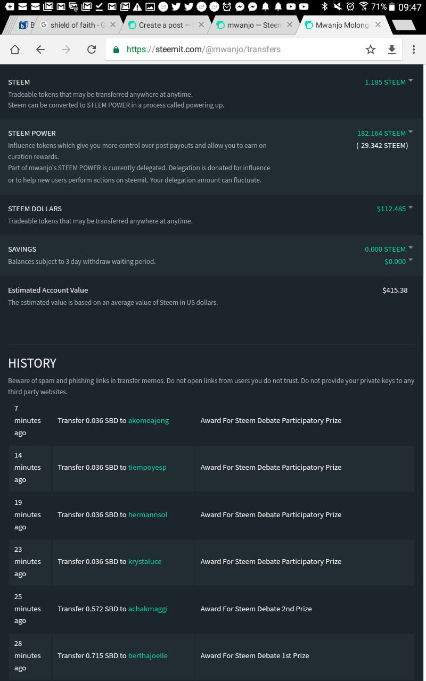This screenshot has width=426, height=681.
Task: Close the 'shield of faith' tab
Action: pyautogui.click(x=113, y=24)
